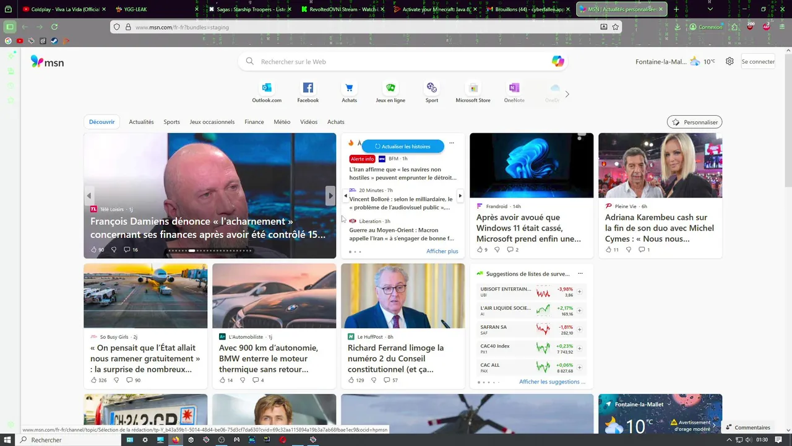The image size is (792, 446).
Task: Open the Météo tab
Action: [x=282, y=122]
